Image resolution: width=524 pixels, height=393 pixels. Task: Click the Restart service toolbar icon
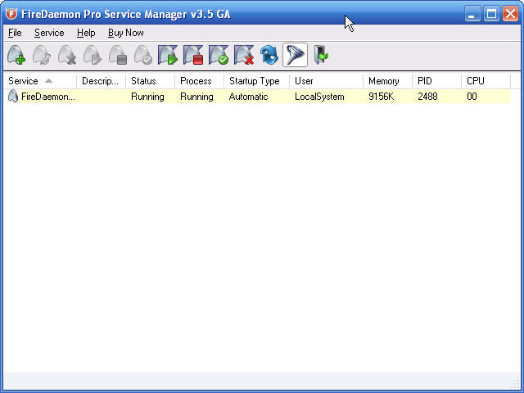[143, 55]
